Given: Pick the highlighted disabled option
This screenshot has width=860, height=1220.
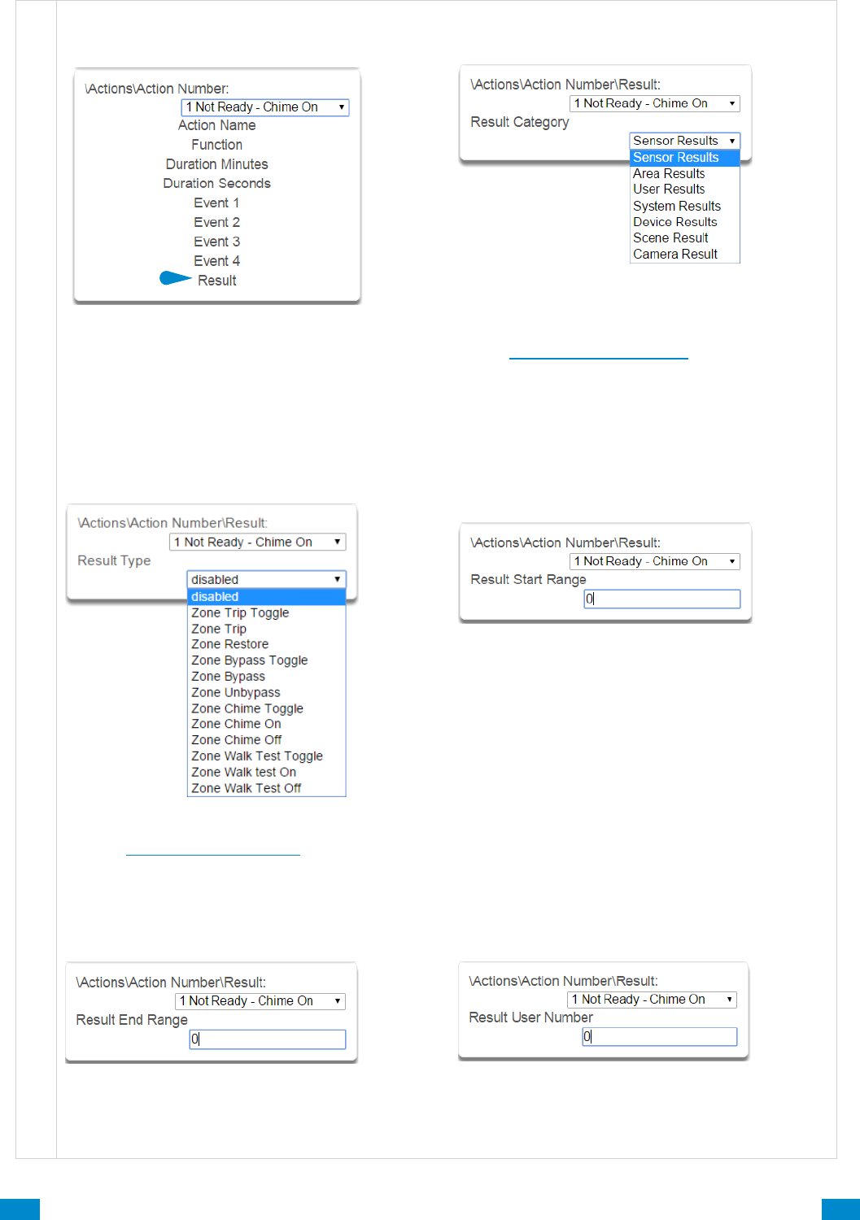Looking at the screenshot, I should [267, 597].
